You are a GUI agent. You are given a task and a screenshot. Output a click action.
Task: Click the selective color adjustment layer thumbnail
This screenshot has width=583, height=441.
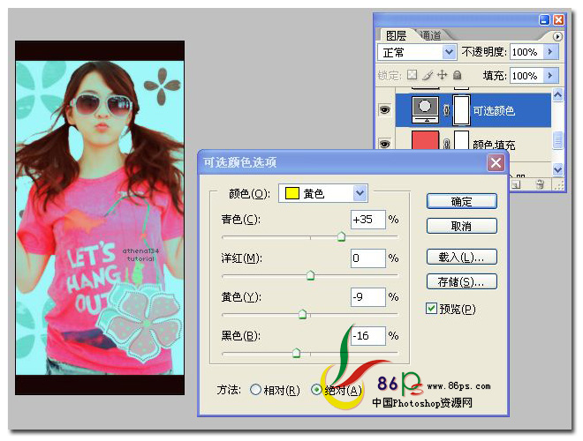pos(426,110)
